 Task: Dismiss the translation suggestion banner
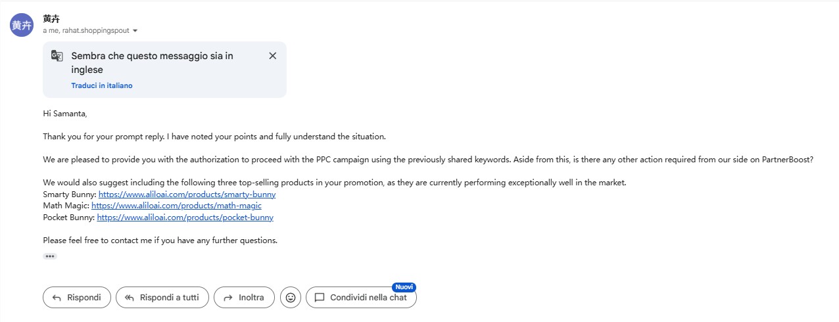[272, 56]
